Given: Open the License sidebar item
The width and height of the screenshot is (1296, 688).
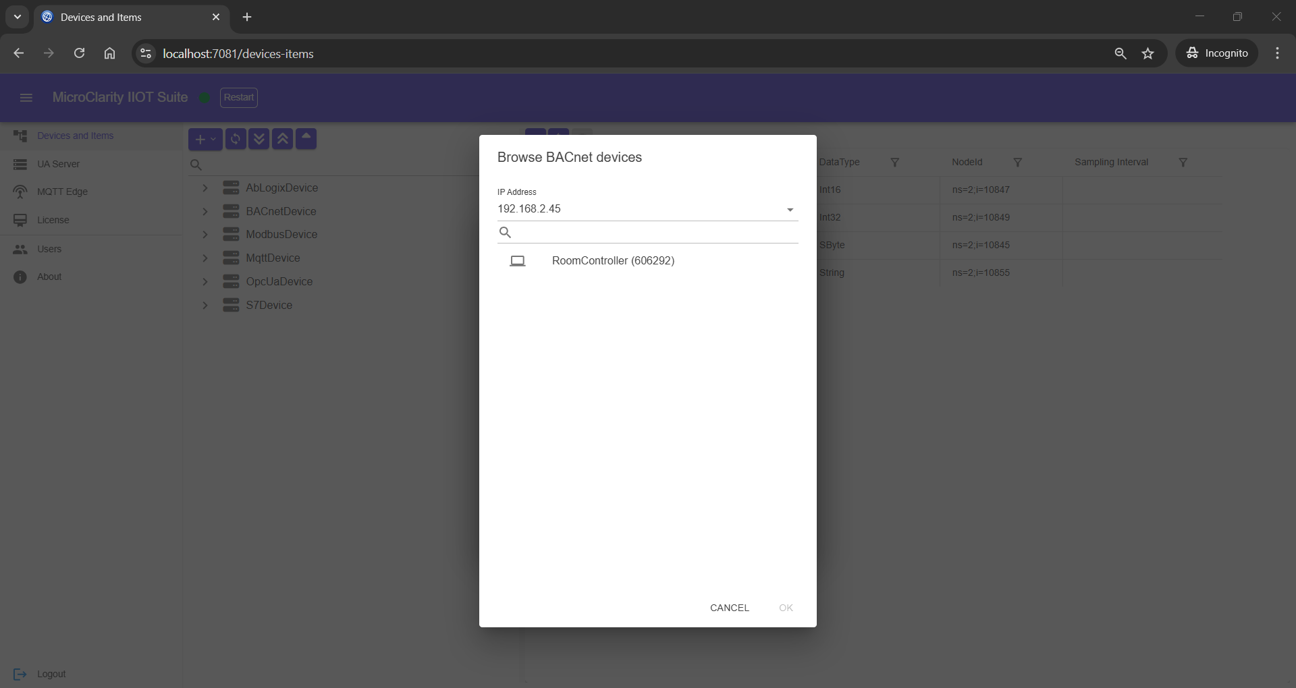Looking at the screenshot, I should coord(53,220).
